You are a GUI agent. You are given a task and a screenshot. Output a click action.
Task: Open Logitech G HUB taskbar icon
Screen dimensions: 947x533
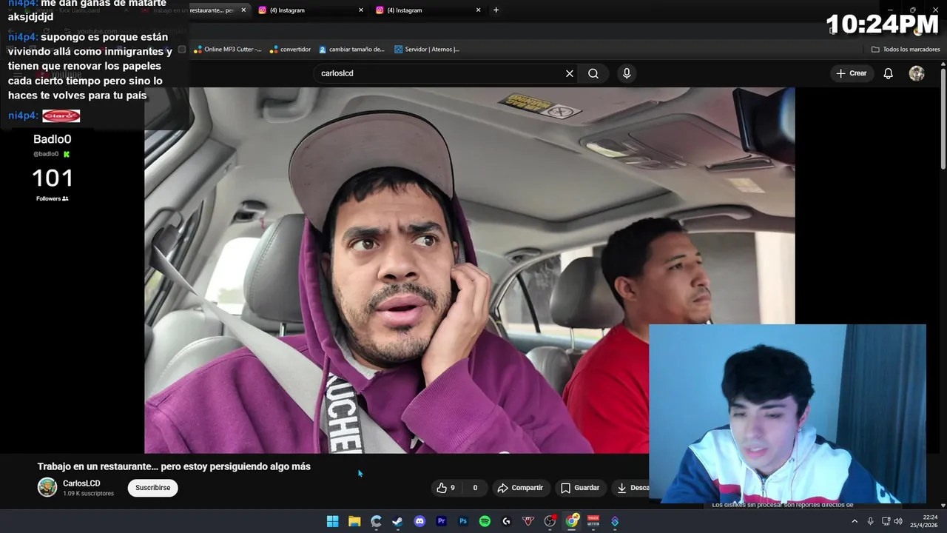click(507, 521)
